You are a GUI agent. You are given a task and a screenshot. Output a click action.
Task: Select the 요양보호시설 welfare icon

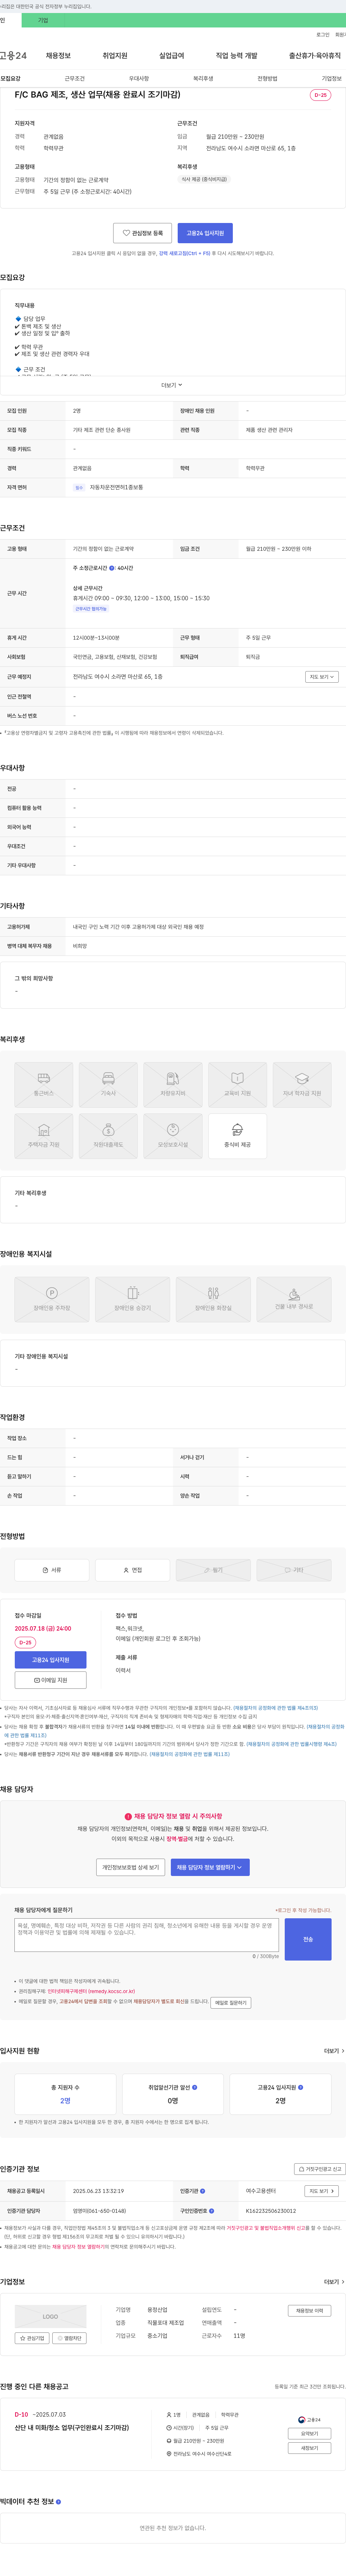pos(173,1136)
